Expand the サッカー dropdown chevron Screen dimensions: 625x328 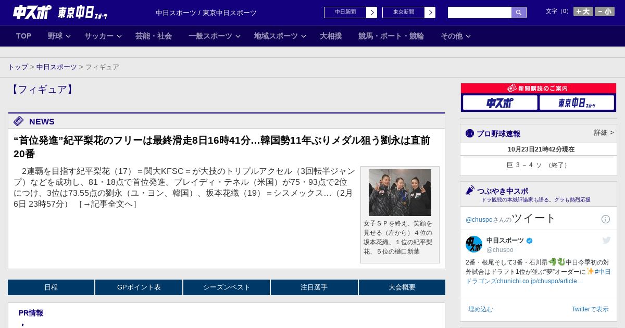pyautogui.click(x=119, y=36)
